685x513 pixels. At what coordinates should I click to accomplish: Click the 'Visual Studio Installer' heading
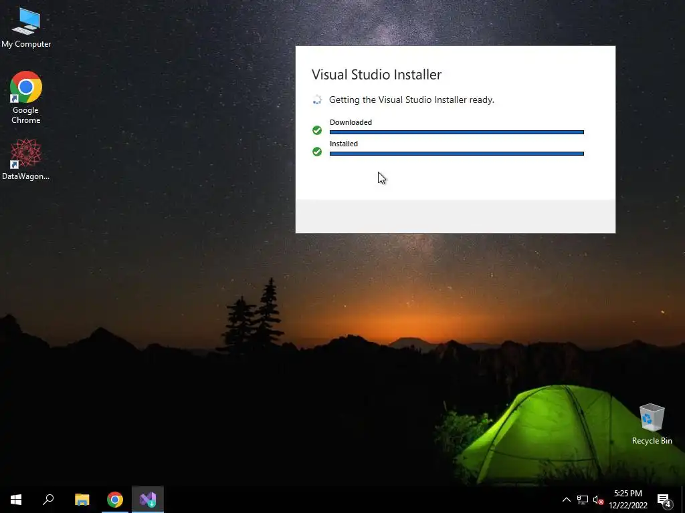[x=377, y=75]
